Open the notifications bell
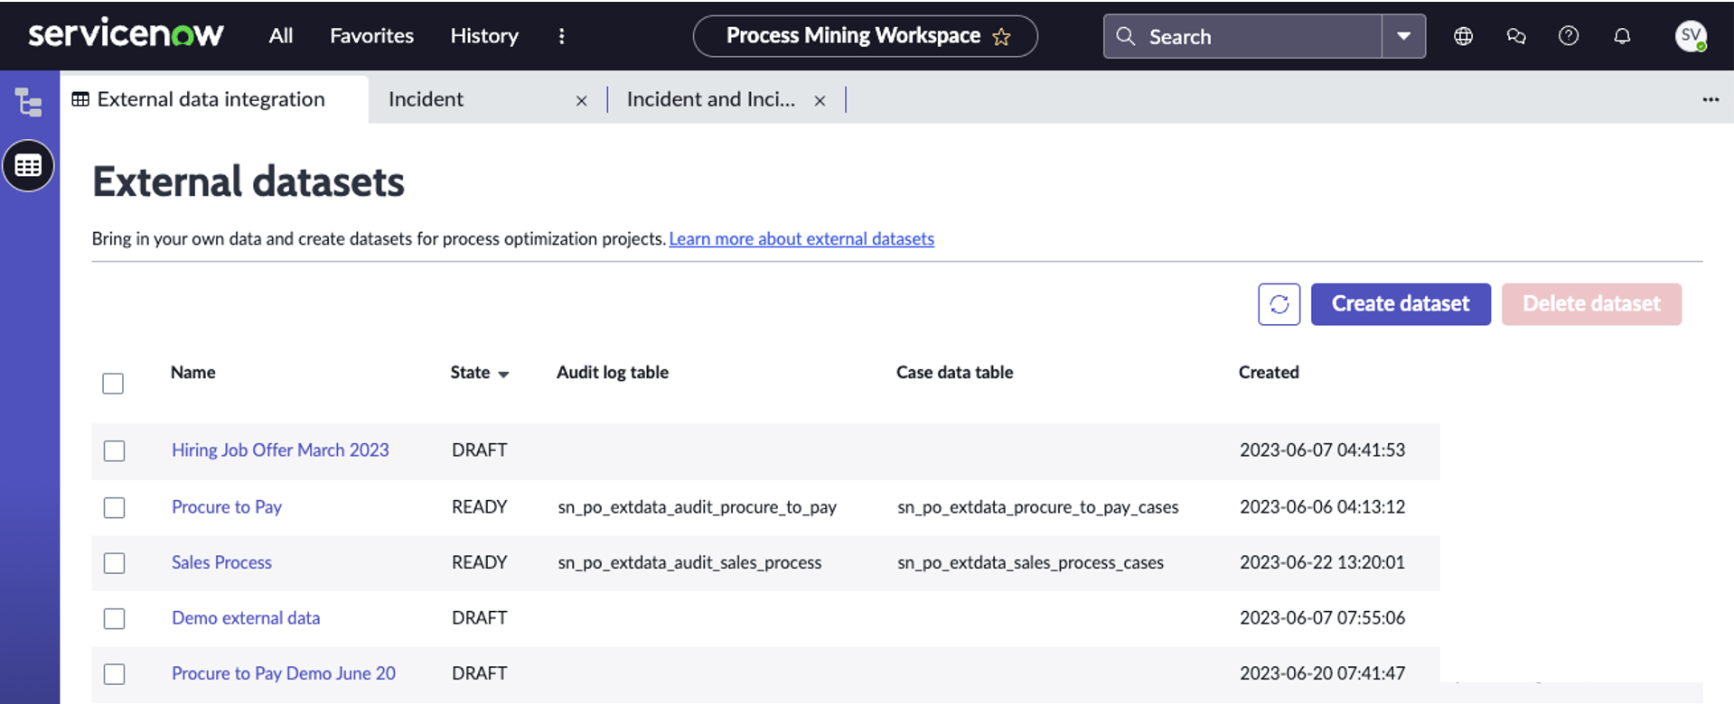 1622,36
